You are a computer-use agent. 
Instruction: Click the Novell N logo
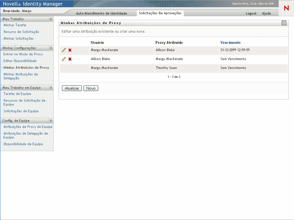click(286, 8)
